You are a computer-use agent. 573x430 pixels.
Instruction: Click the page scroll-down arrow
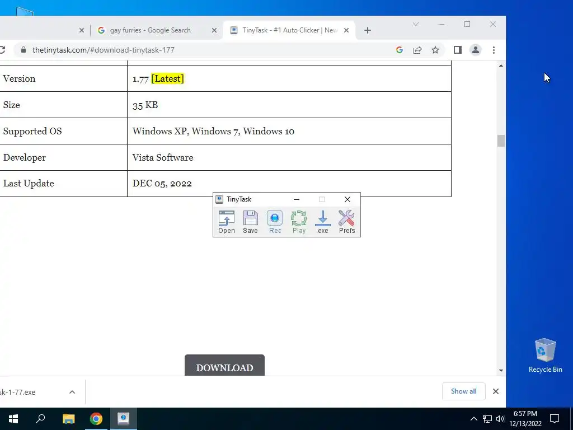[x=501, y=371]
